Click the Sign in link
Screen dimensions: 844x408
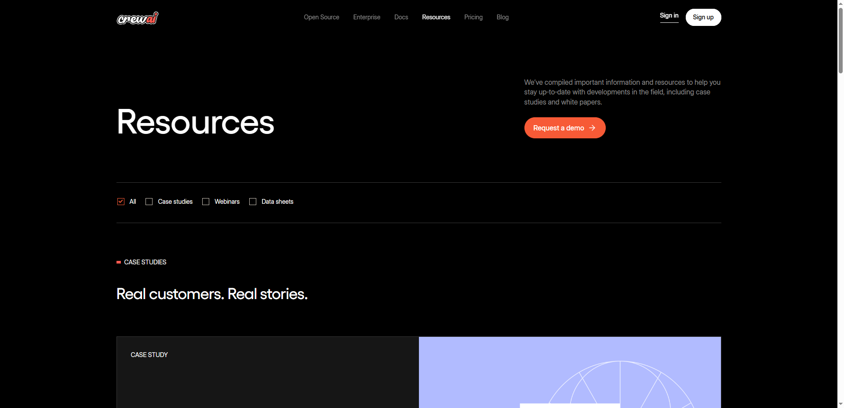pos(669,16)
